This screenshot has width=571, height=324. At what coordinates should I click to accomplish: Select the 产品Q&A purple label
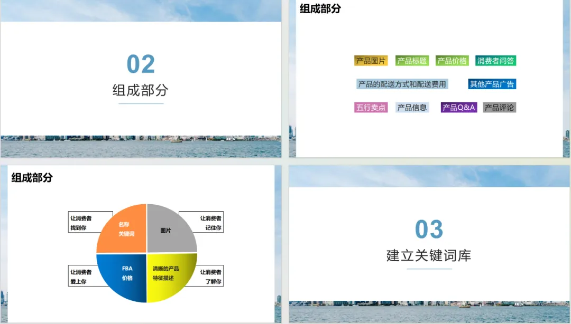pyautogui.click(x=459, y=107)
